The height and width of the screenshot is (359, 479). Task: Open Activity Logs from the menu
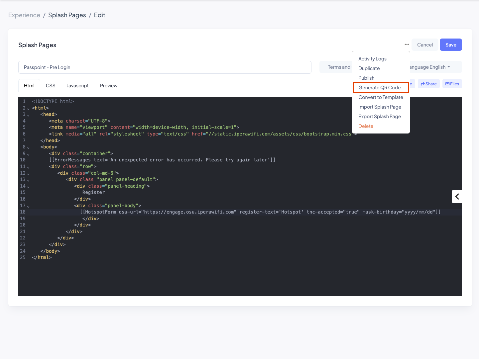[x=372, y=59]
